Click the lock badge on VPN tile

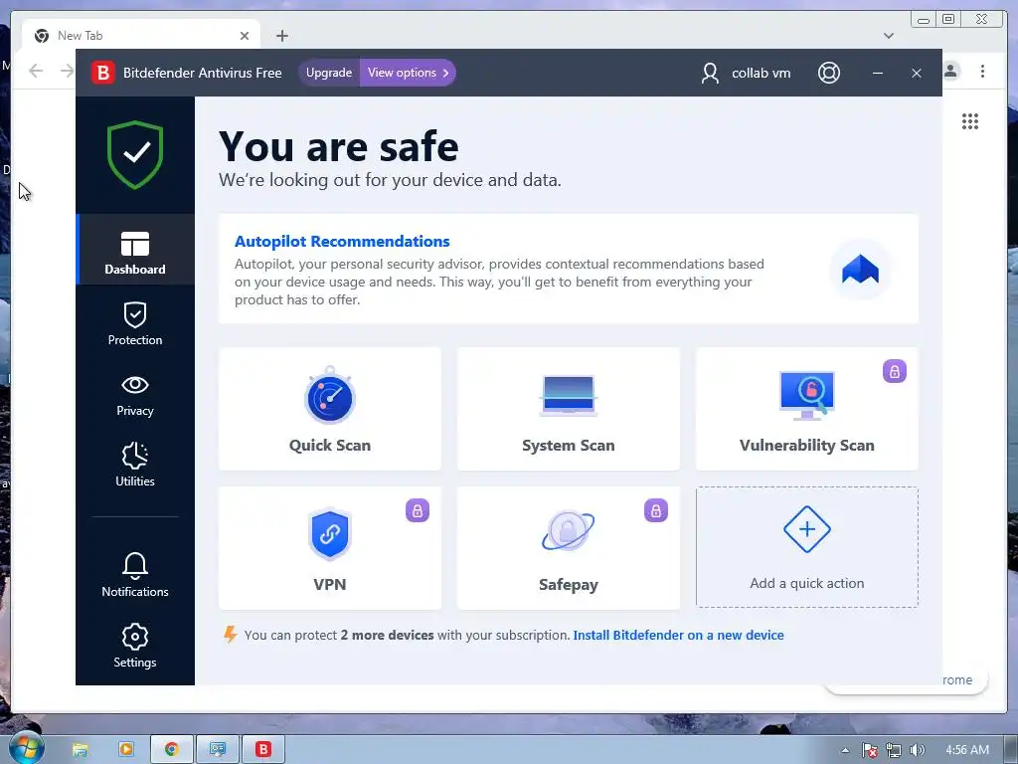418,510
